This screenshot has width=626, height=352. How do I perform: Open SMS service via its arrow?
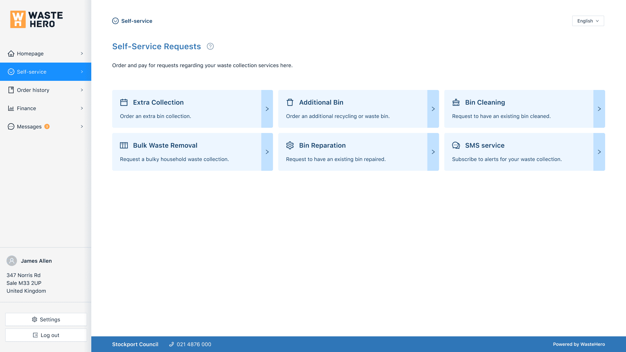(x=599, y=152)
